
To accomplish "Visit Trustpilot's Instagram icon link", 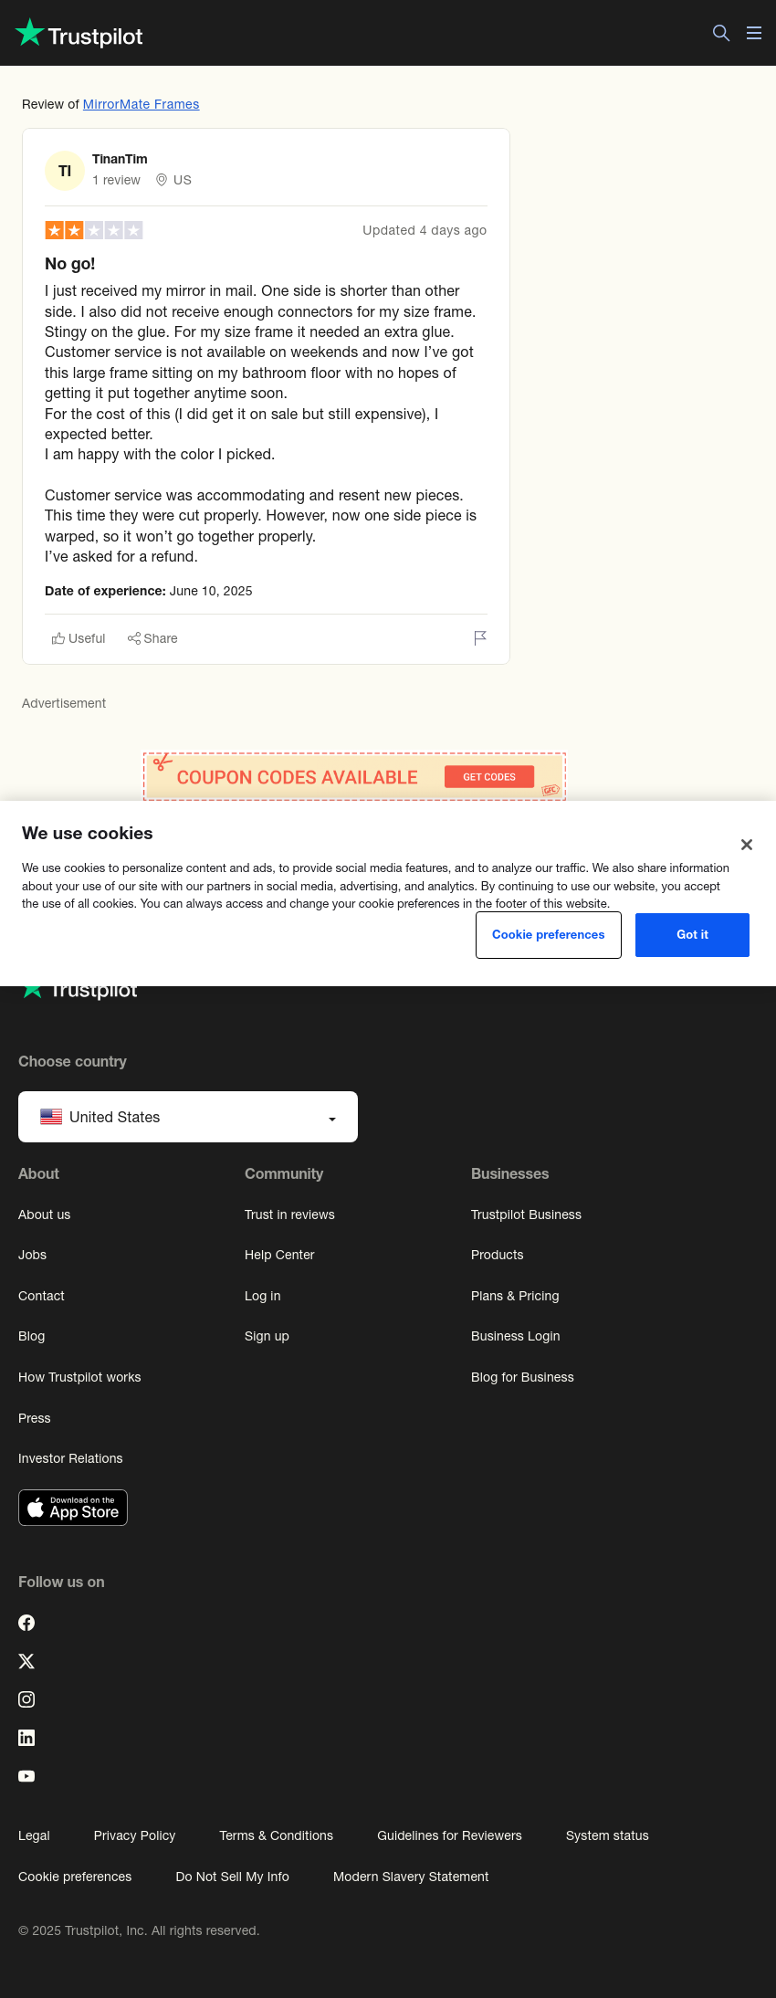I will coord(26,1699).
